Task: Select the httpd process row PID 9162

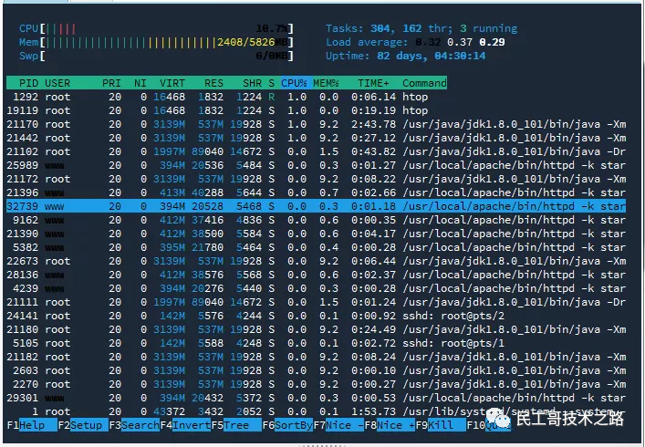Action: click(316, 220)
